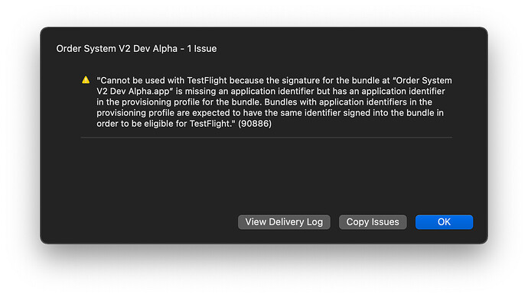Click the horizontal separator below the issue
The image size is (528, 297).
266,137
